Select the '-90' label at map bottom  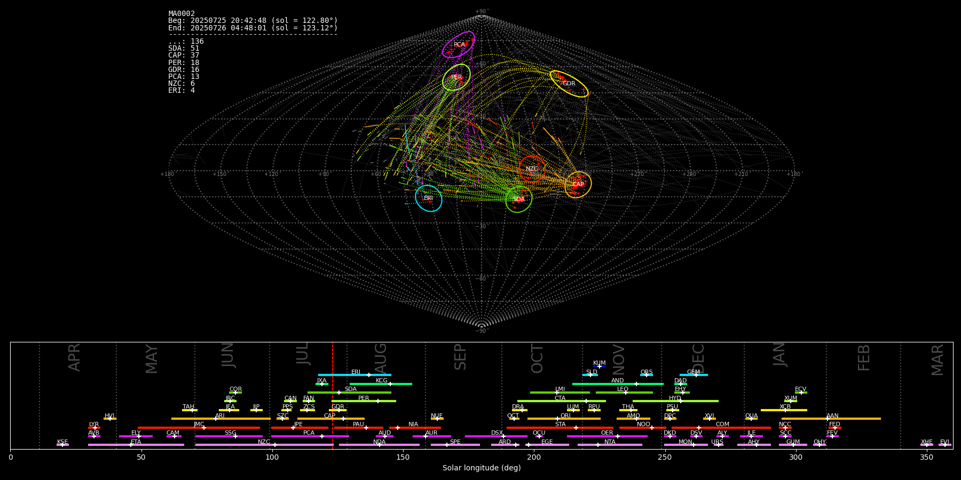point(481,331)
